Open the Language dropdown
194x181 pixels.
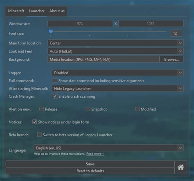pyautogui.click(x=108, y=148)
